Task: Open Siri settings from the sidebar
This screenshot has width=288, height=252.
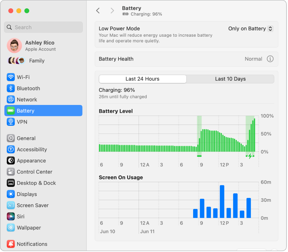Action: pyautogui.click(x=11, y=216)
